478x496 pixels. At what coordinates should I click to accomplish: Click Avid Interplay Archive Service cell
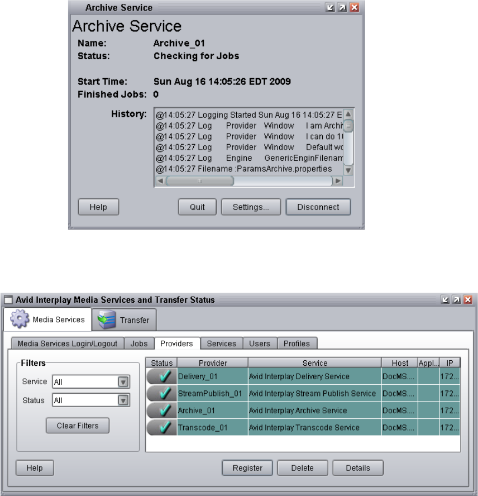(315, 411)
